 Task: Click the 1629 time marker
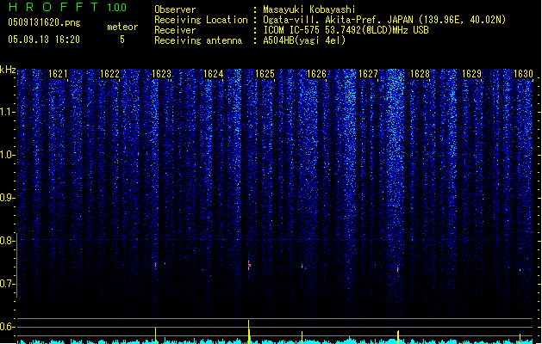[472, 74]
